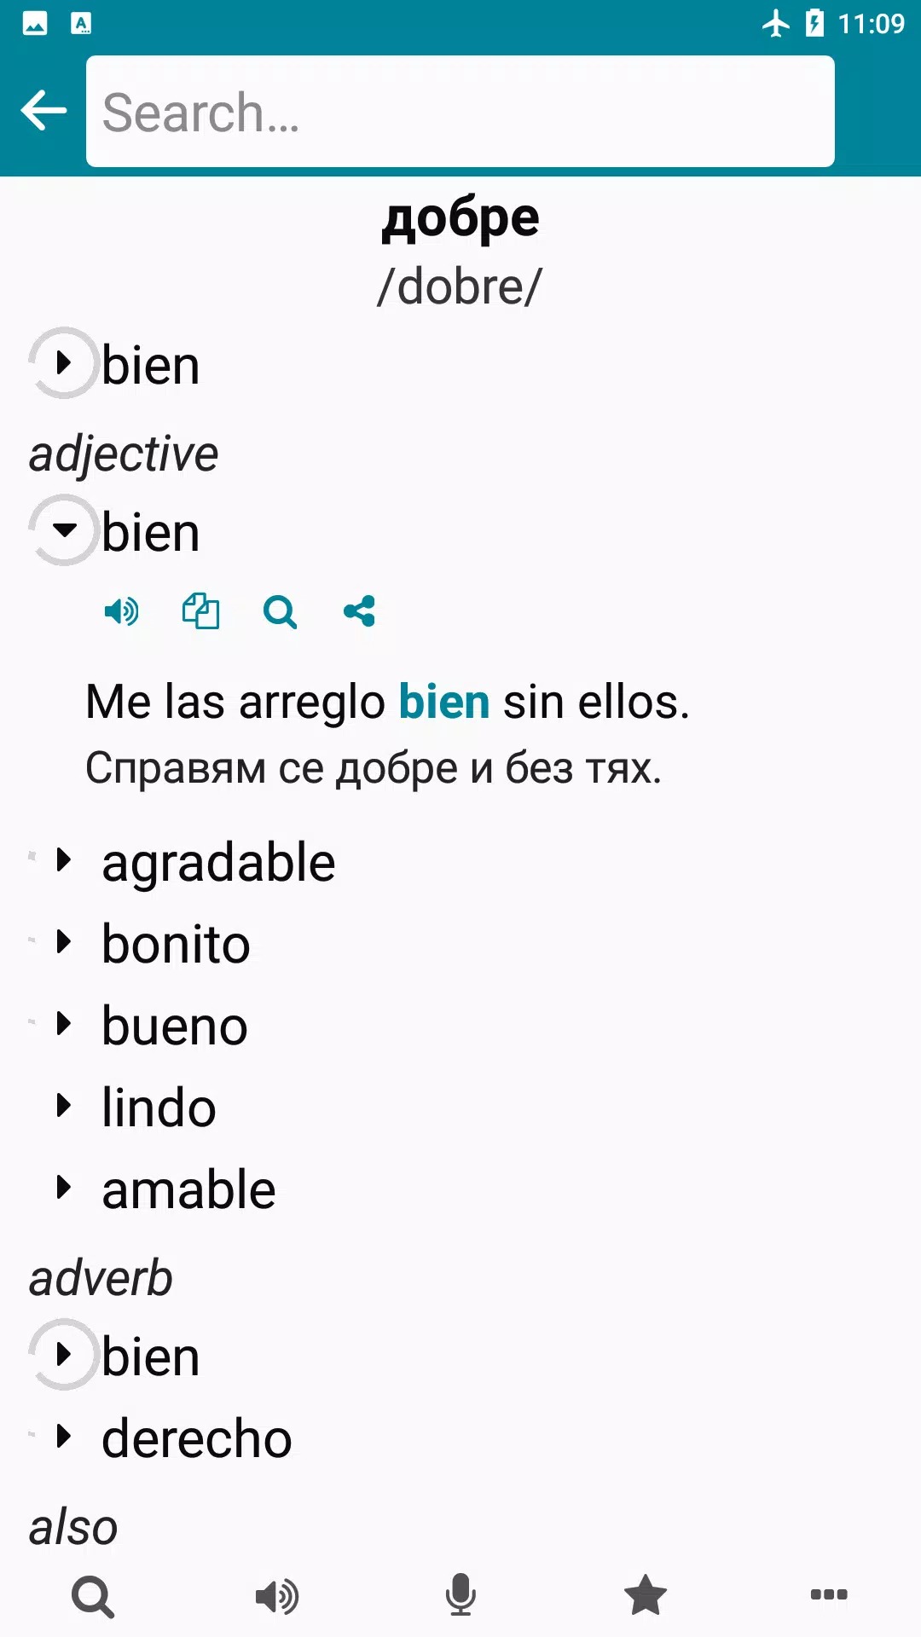Open search from the bottom bar

click(x=93, y=1596)
